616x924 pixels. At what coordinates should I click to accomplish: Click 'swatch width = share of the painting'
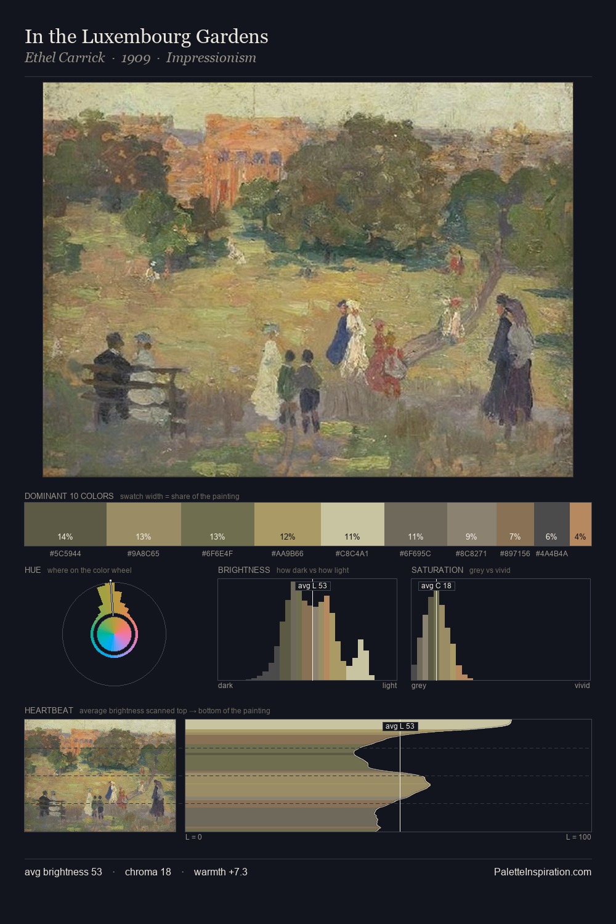coord(180,496)
